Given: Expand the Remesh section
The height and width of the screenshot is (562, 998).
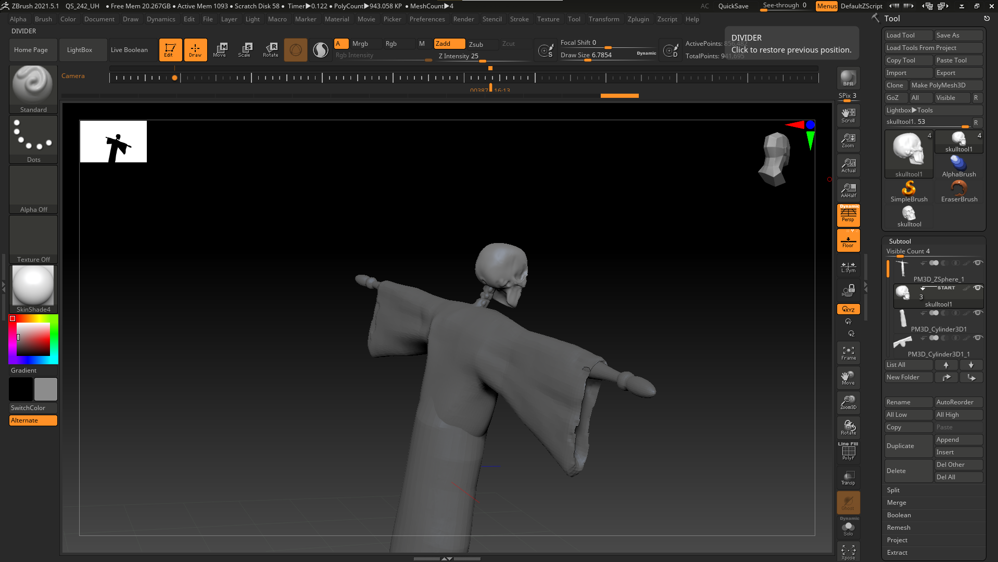Looking at the screenshot, I should pyautogui.click(x=899, y=528).
